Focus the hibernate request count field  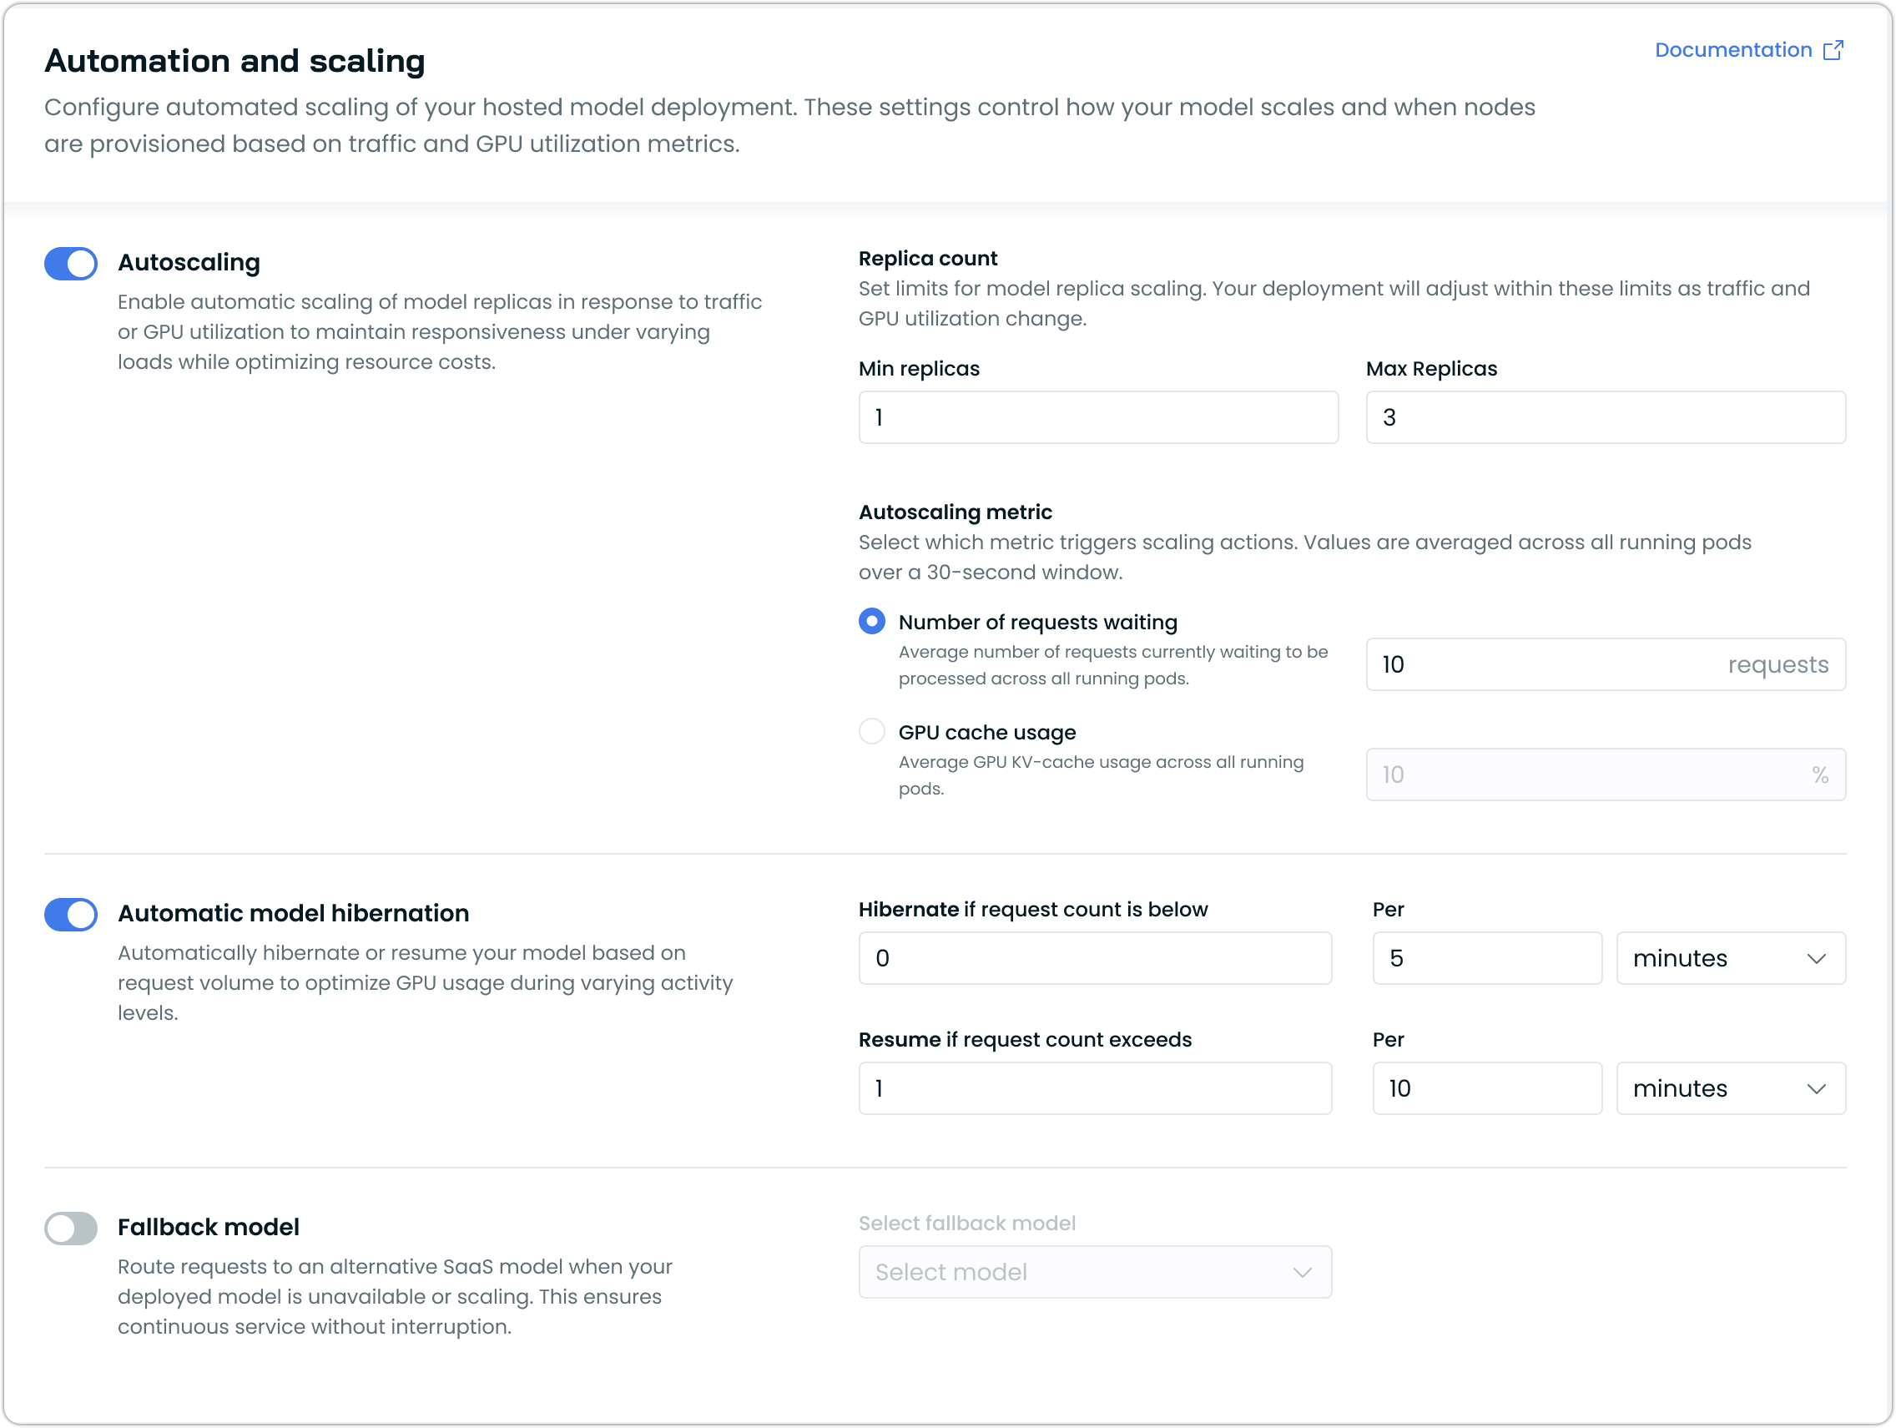click(x=1095, y=958)
